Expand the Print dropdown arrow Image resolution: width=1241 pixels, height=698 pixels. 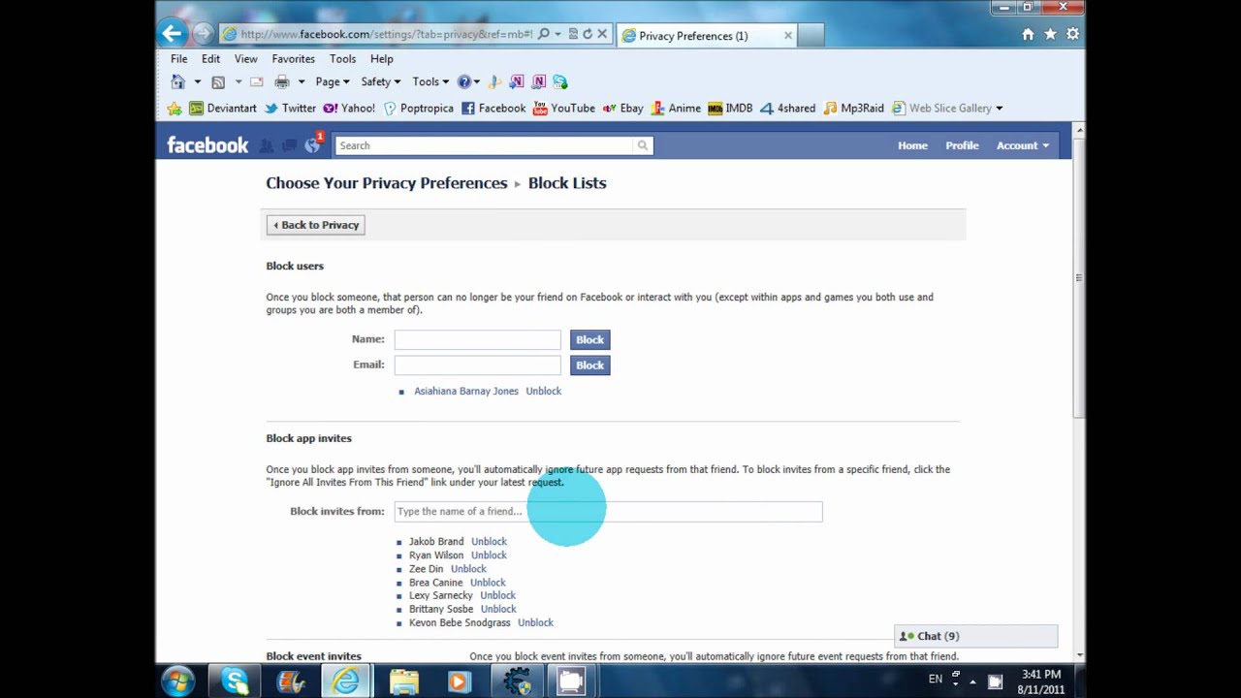pyautogui.click(x=302, y=81)
